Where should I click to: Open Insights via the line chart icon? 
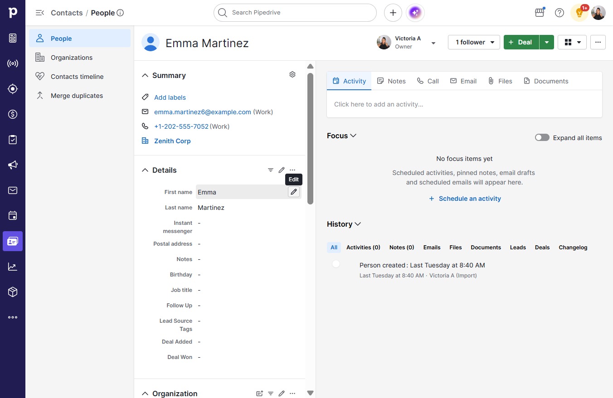13,267
